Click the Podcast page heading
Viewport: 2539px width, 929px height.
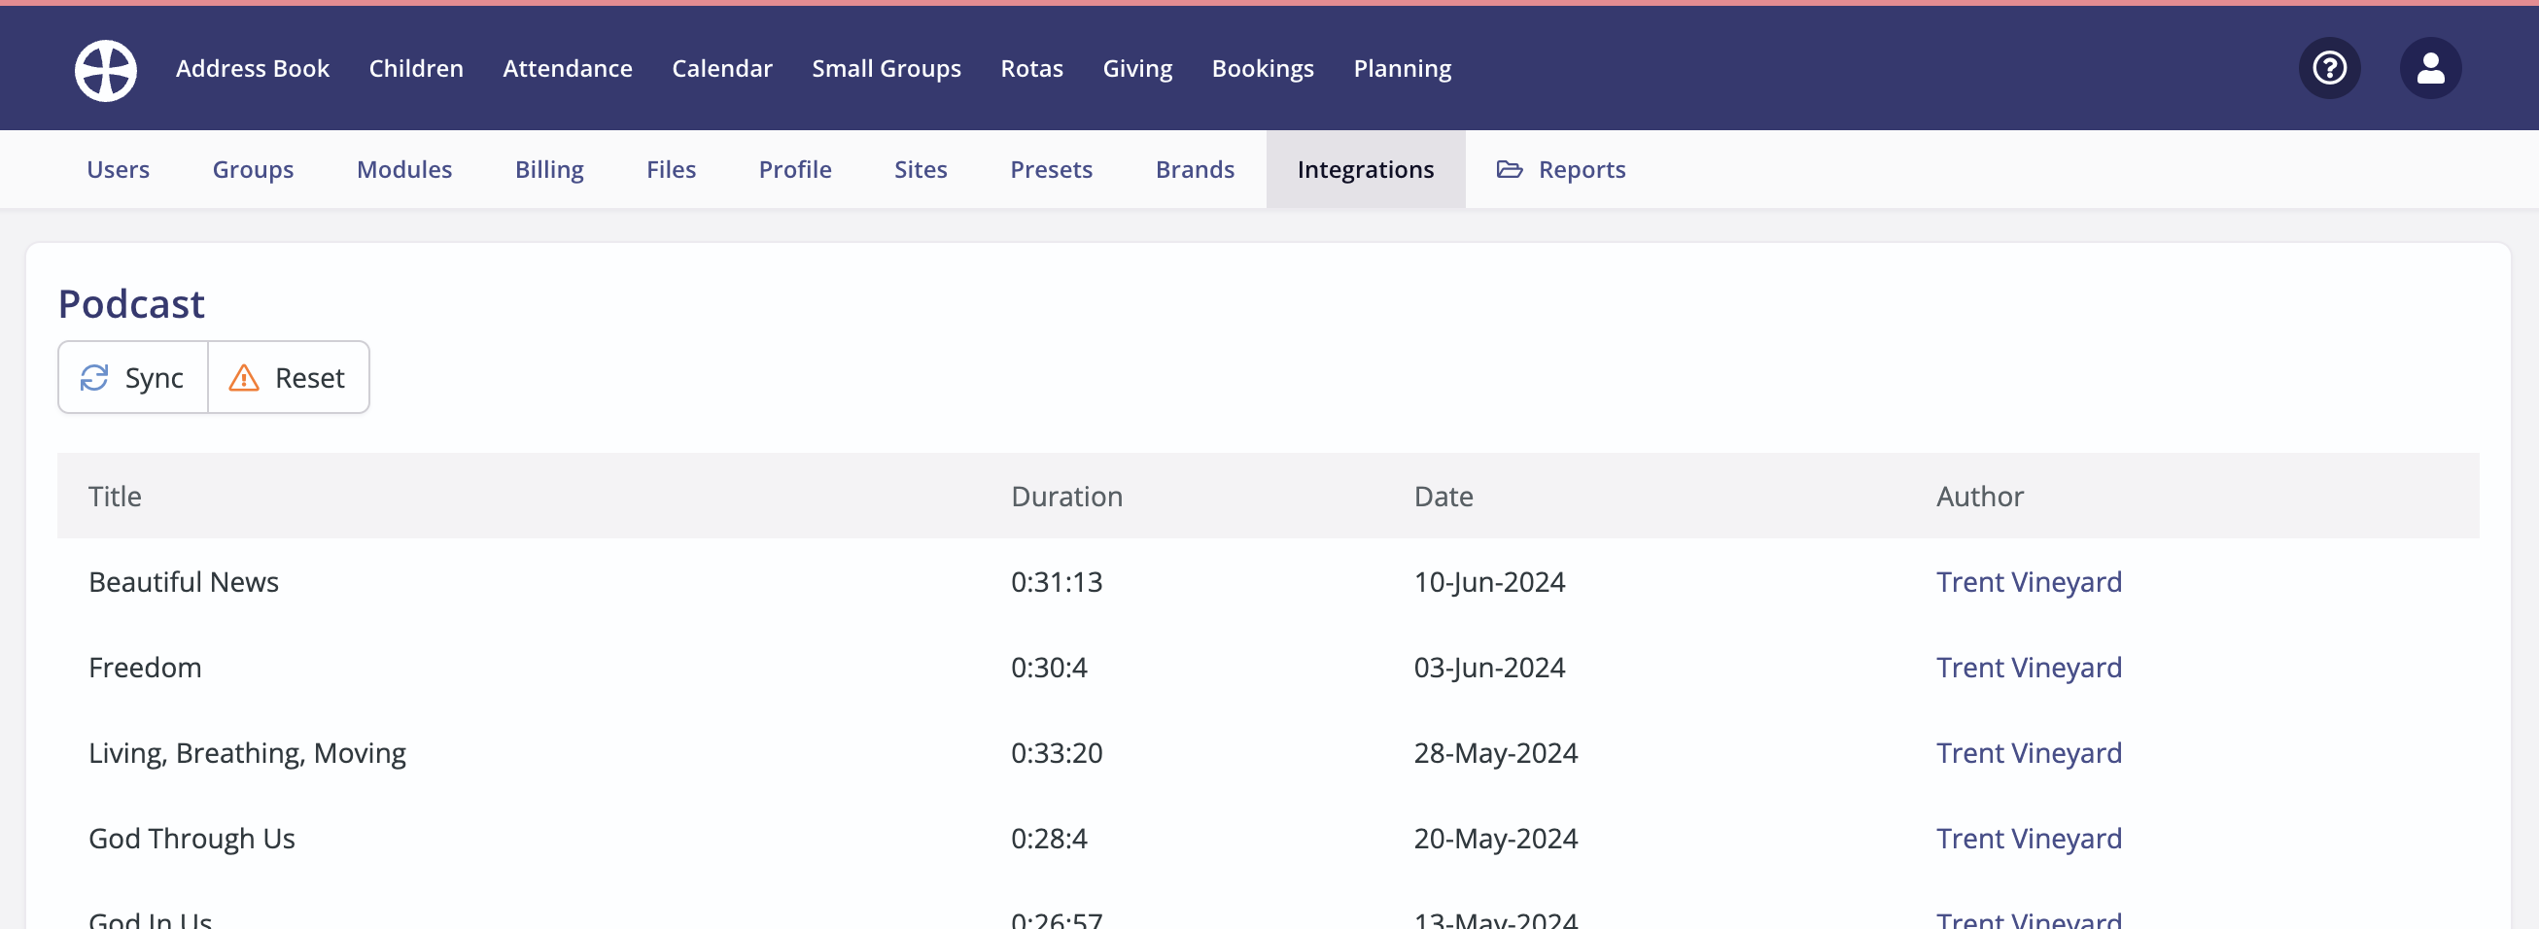pos(131,303)
